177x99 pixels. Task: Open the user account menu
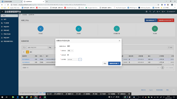pyautogui.click(x=171, y=12)
